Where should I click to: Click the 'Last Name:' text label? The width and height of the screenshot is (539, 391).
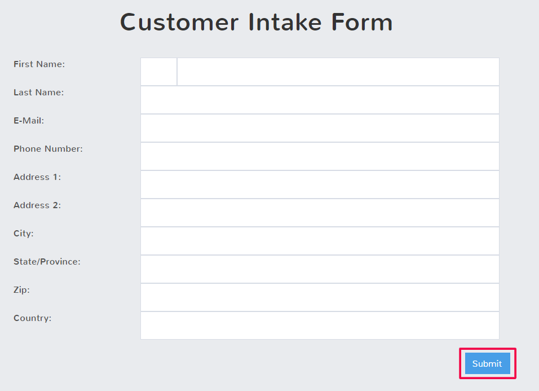click(38, 93)
